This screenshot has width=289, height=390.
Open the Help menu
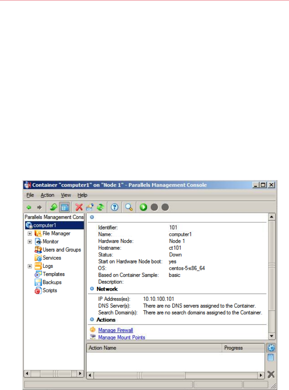(x=82, y=195)
